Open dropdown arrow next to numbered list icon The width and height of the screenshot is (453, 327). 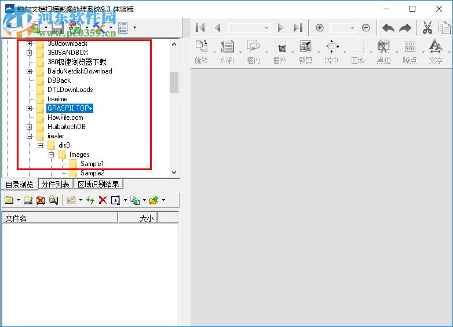134,28
